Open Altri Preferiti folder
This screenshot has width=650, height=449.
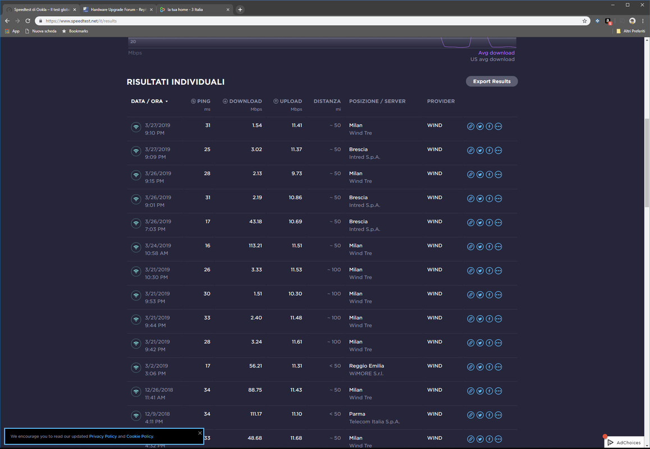coord(630,31)
